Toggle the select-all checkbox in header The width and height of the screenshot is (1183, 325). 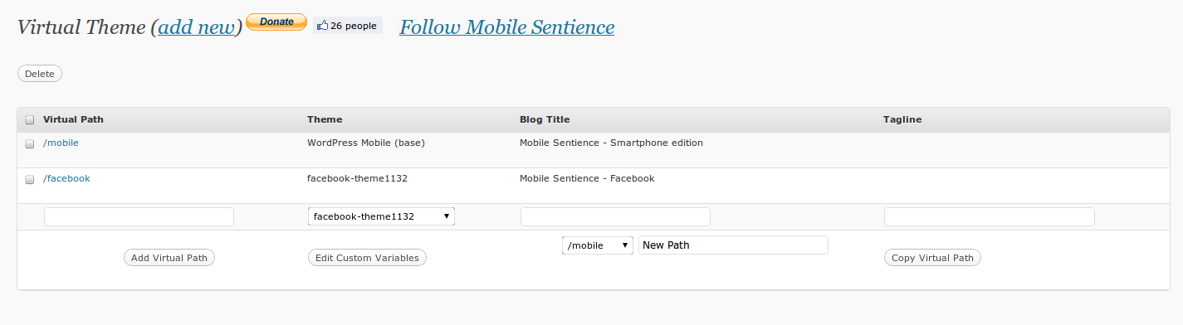coord(30,119)
